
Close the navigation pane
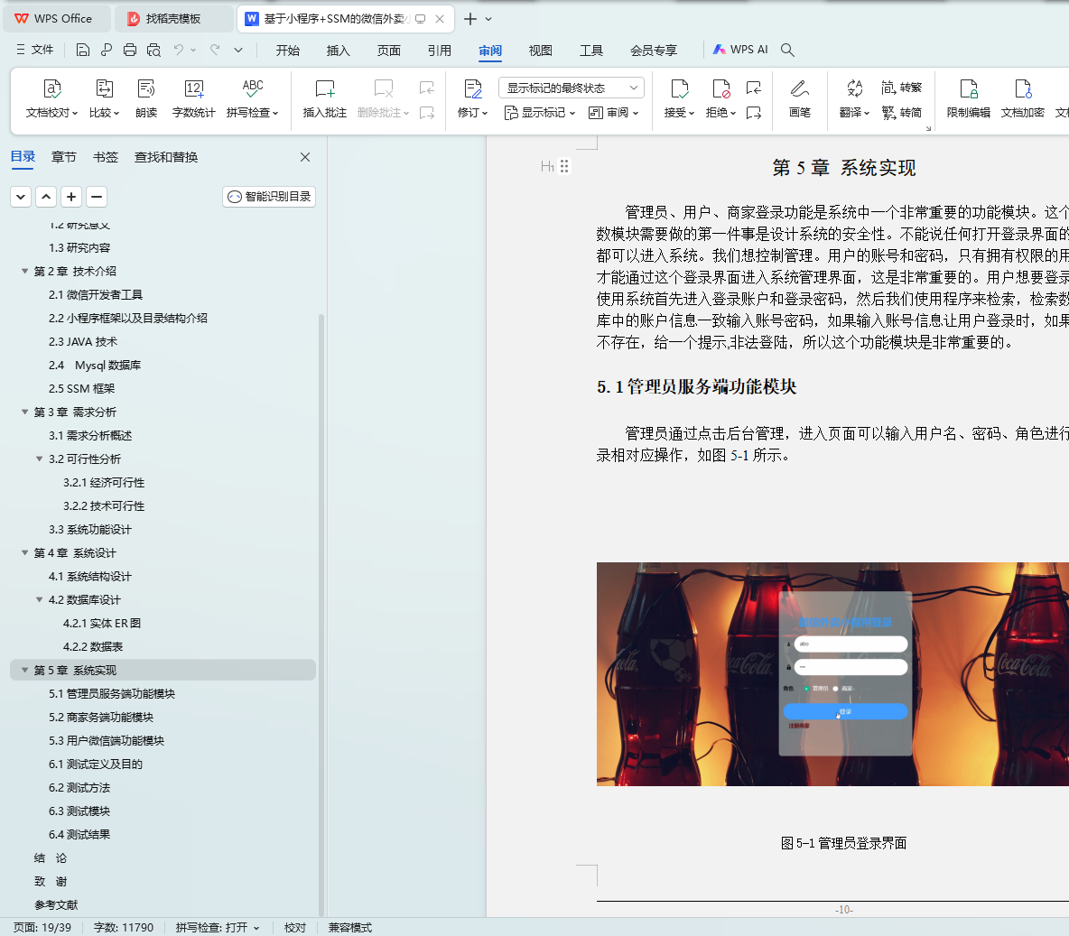tap(305, 157)
